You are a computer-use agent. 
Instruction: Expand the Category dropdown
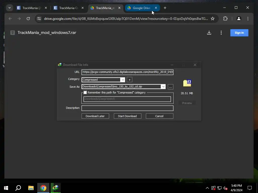point(123,80)
